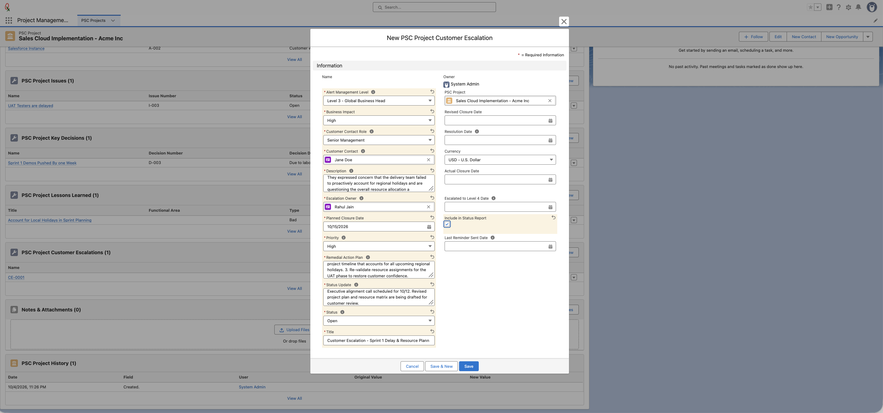Open Revised Closure Date calendar picker
This screenshot has width=883, height=413.
550,121
